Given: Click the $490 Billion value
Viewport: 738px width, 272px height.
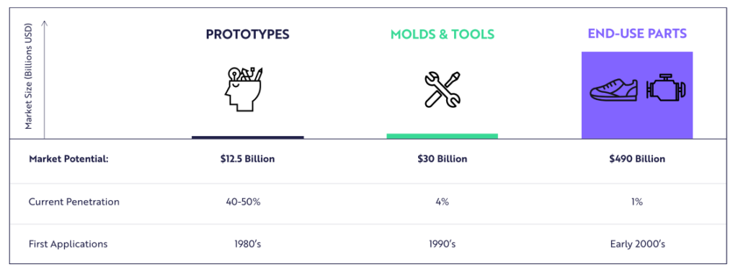Looking at the screenshot, I should [637, 159].
